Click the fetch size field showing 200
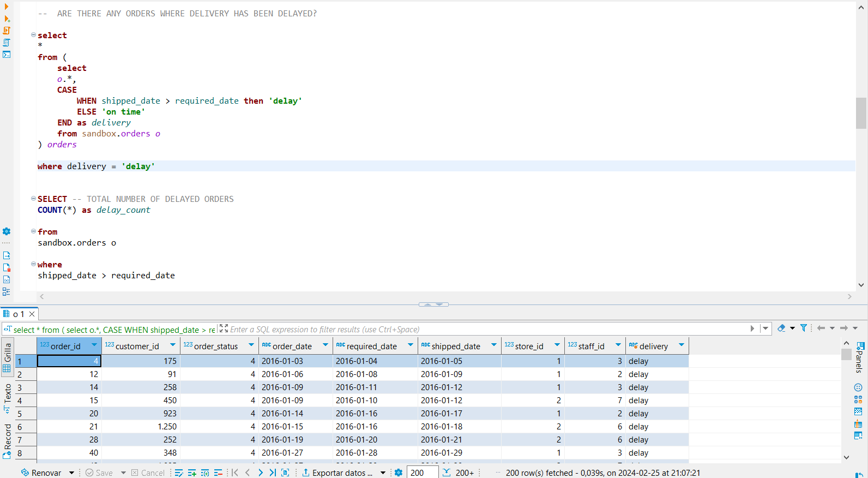 tap(423, 473)
